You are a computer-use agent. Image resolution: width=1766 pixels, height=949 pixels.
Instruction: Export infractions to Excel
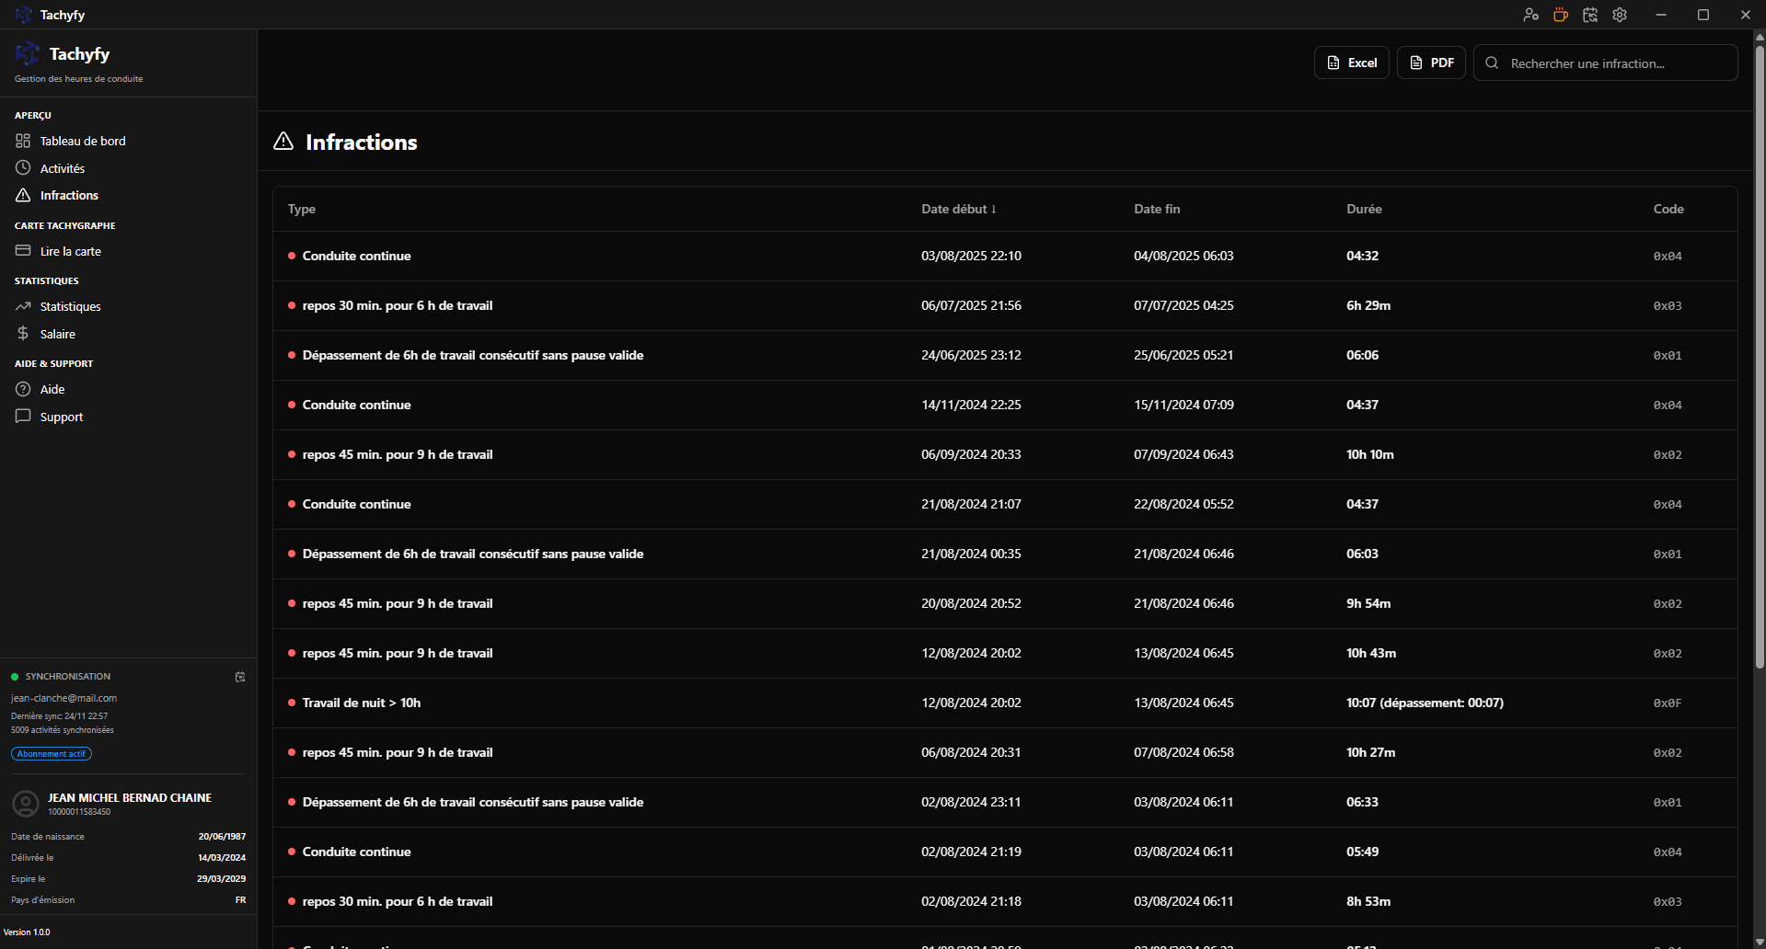(1351, 63)
